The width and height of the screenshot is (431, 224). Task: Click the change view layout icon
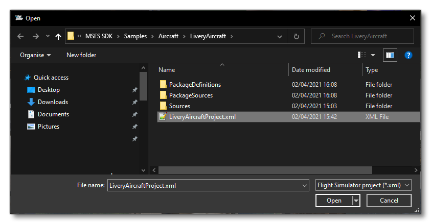[362, 55]
